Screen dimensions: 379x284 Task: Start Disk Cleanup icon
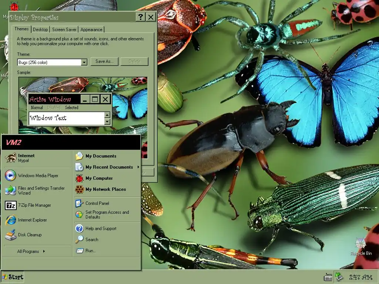coord(11,235)
